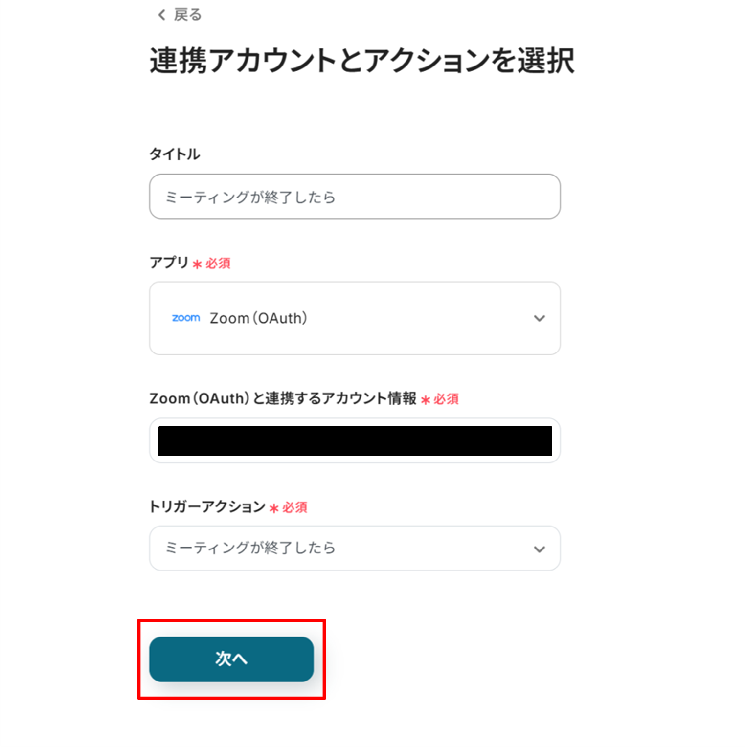Focus the タイトル text input field

coord(355,197)
